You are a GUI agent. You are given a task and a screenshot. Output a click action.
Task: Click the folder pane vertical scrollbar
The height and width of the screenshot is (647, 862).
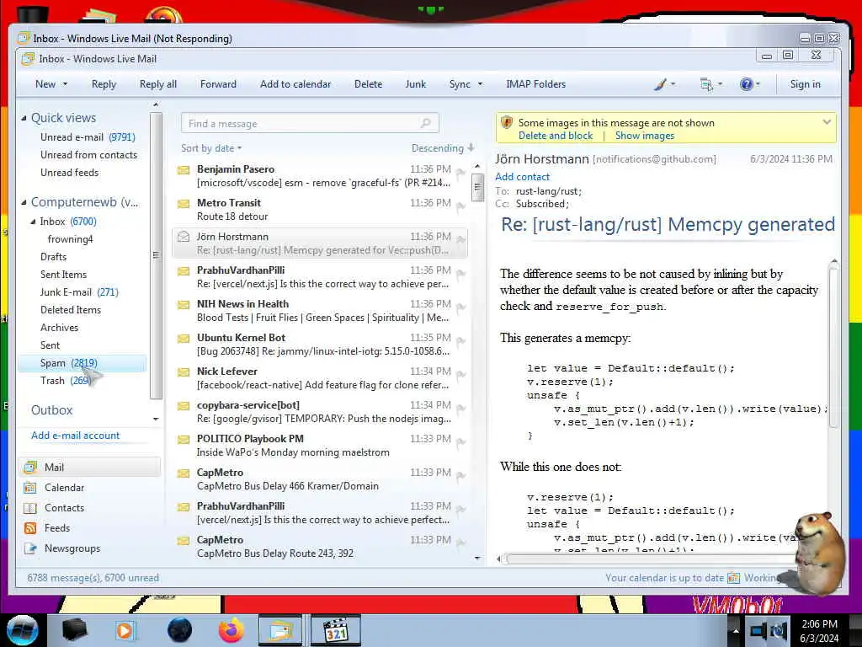pos(156,255)
